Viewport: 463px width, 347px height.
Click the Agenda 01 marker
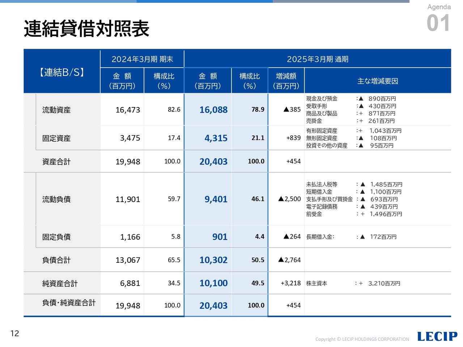[438, 19]
